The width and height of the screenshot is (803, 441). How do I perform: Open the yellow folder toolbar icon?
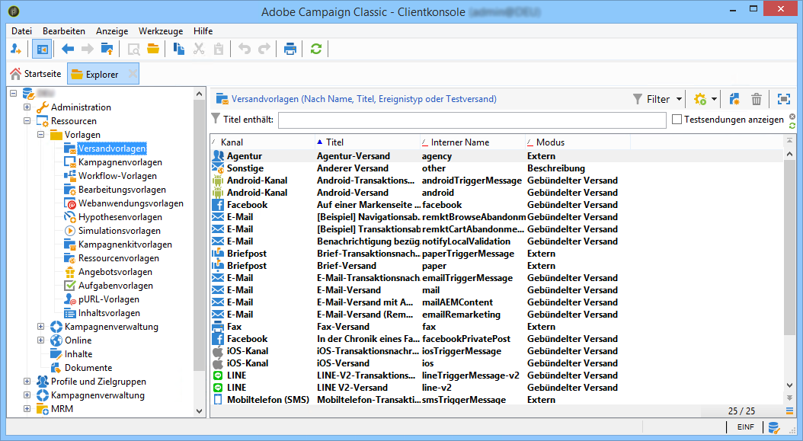tap(153, 50)
